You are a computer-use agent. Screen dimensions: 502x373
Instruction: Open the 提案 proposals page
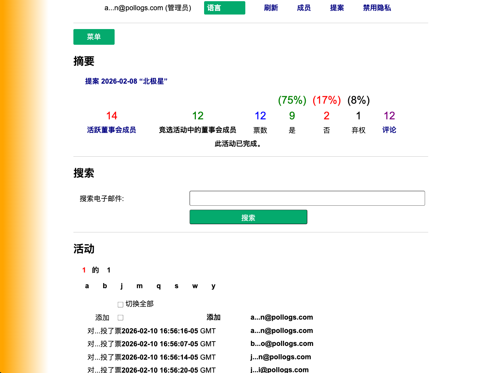pyautogui.click(x=337, y=7)
